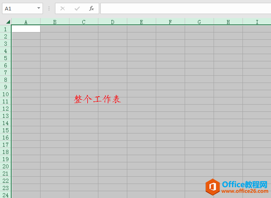Click the Cancel X formula icon

point(63,8)
